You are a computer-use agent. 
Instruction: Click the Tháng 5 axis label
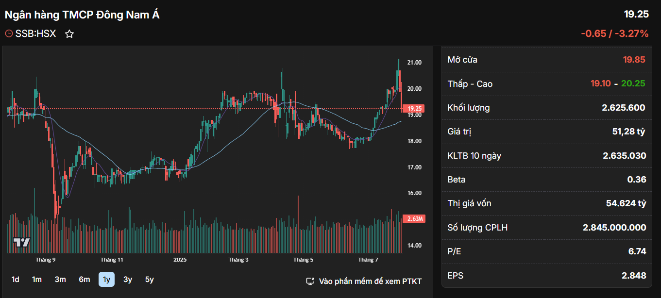point(303,260)
